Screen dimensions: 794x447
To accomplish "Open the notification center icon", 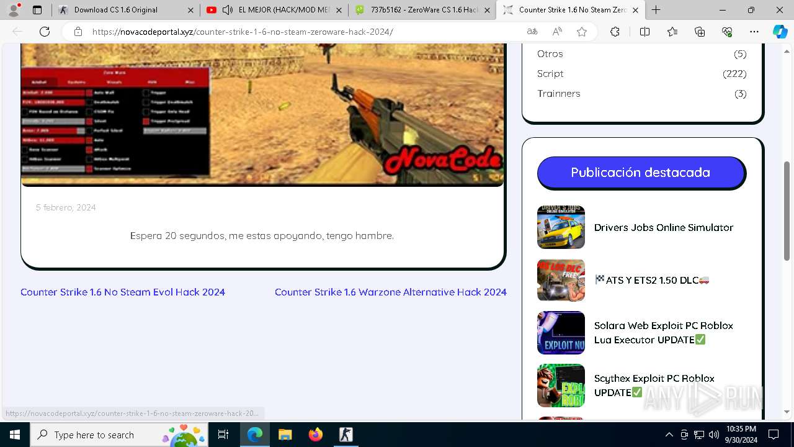I will pos(774,435).
